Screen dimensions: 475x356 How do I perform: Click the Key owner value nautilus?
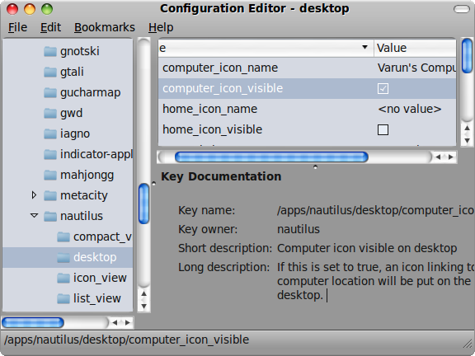tap(299, 229)
